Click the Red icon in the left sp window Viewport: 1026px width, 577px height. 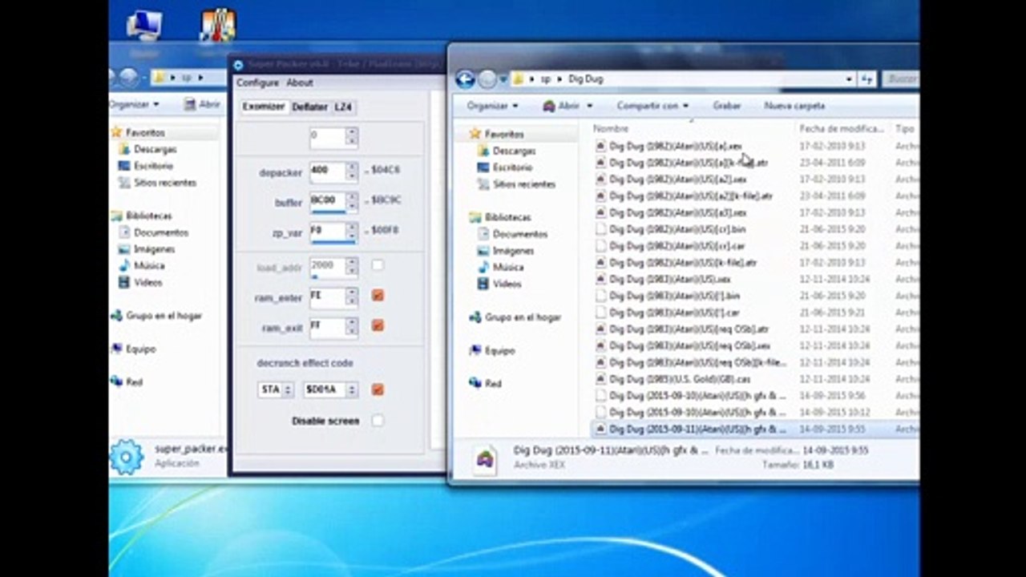116,381
